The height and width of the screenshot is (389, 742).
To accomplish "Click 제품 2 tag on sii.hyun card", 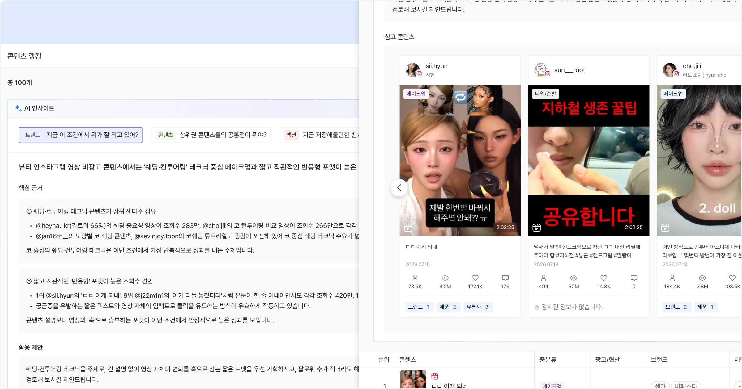I will coord(448,307).
